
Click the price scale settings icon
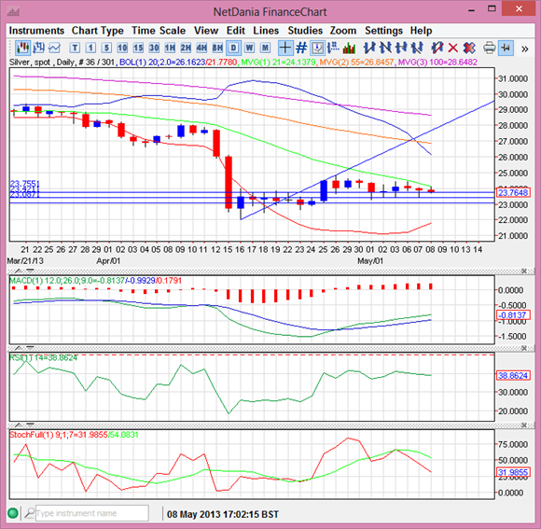point(333,48)
